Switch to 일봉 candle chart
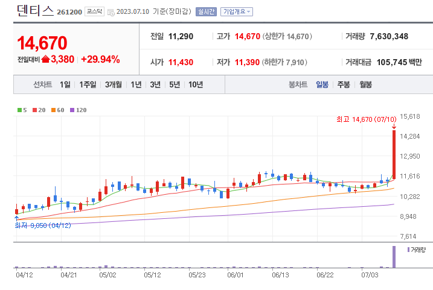The width and height of the screenshot is (433, 290). [322, 84]
